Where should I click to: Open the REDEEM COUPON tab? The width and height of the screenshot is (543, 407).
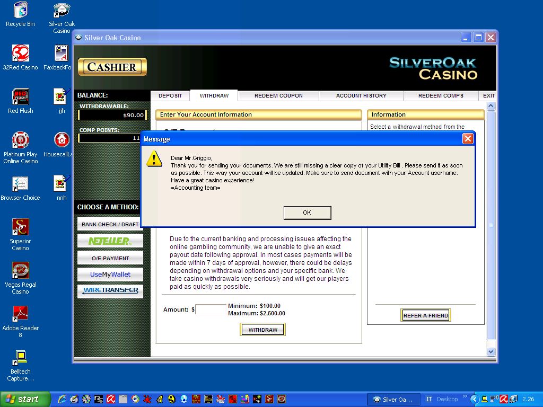coord(278,95)
